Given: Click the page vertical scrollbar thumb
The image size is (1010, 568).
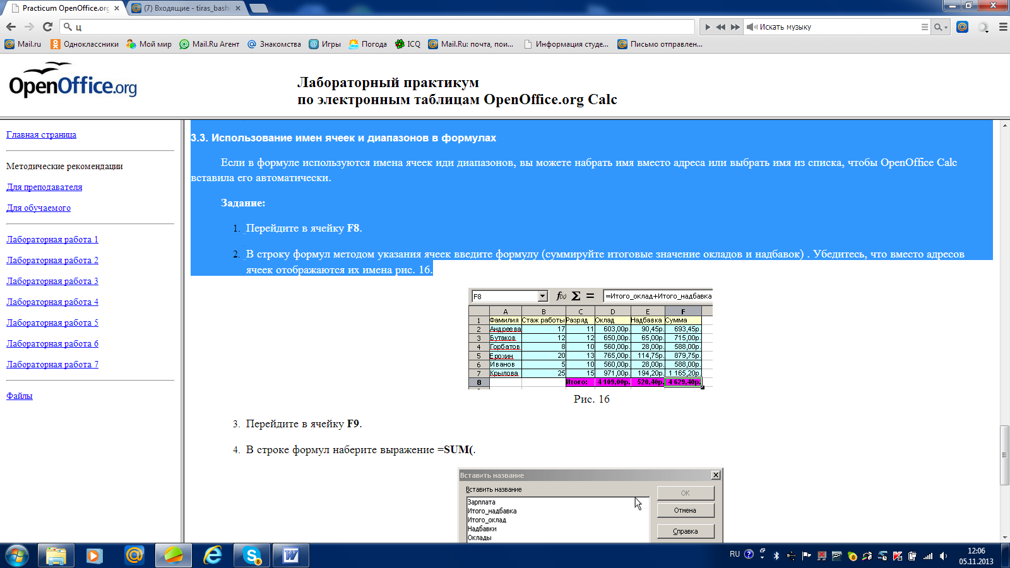Looking at the screenshot, I should point(1004,455).
